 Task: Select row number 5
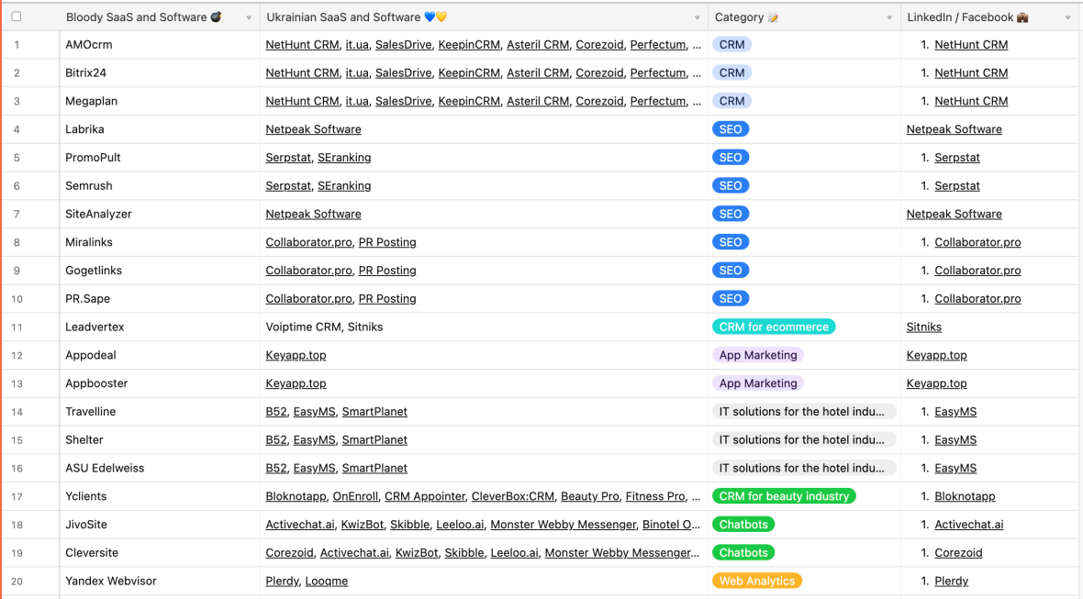point(17,158)
